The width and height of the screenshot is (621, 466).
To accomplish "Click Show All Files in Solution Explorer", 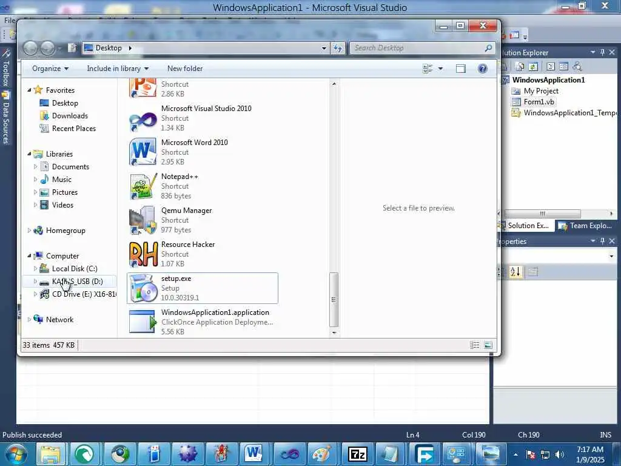I will pyautogui.click(x=520, y=67).
